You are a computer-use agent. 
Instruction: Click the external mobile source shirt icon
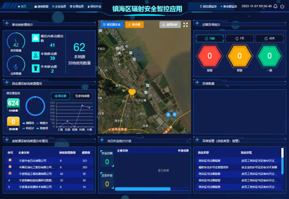[36, 68]
